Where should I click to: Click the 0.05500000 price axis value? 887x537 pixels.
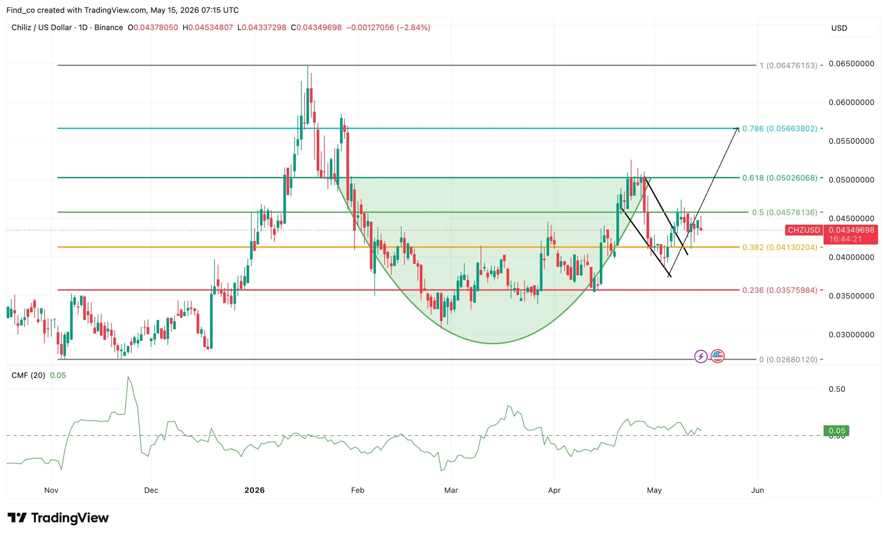click(x=851, y=141)
